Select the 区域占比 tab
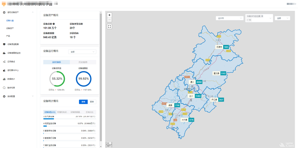 [x=89, y=112]
